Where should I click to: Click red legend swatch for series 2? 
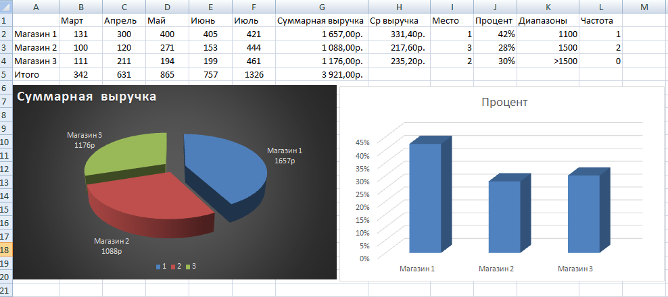[173, 267]
